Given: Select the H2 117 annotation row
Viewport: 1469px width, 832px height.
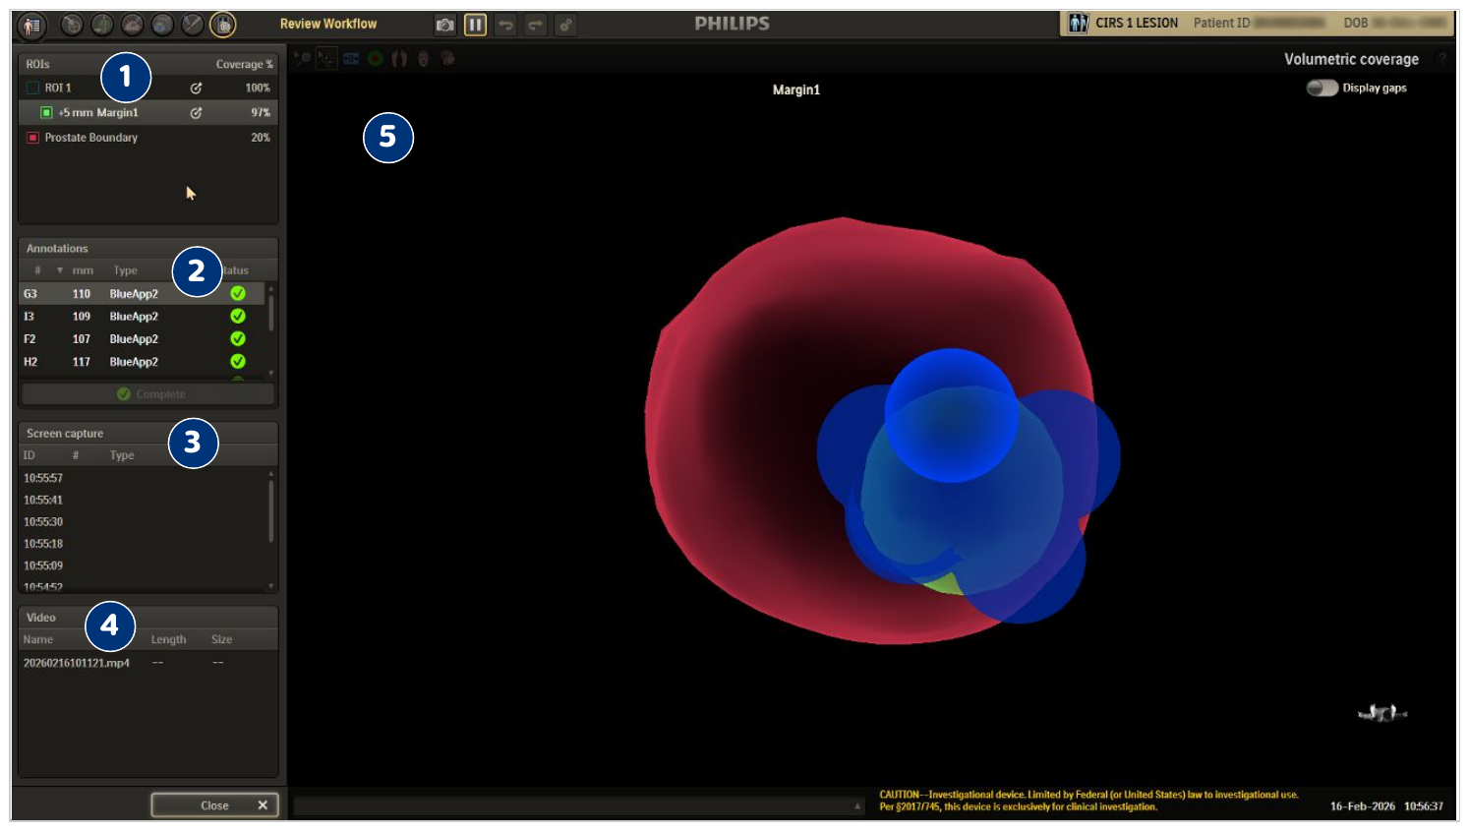Looking at the screenshot, I should click(143, 361).
